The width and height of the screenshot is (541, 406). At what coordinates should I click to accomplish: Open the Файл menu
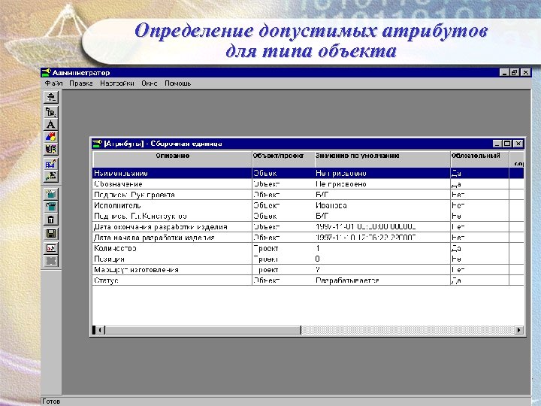(53, 83)
